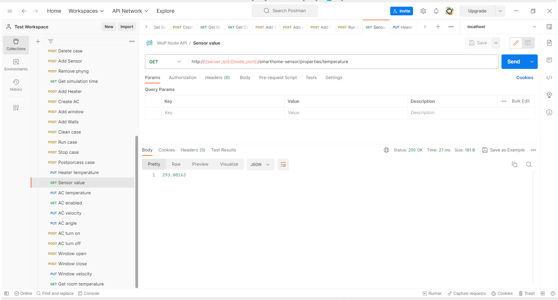
Task: Switch to the Headers (6) request tab
Action: pyautogui.click(x=217, y=78)
